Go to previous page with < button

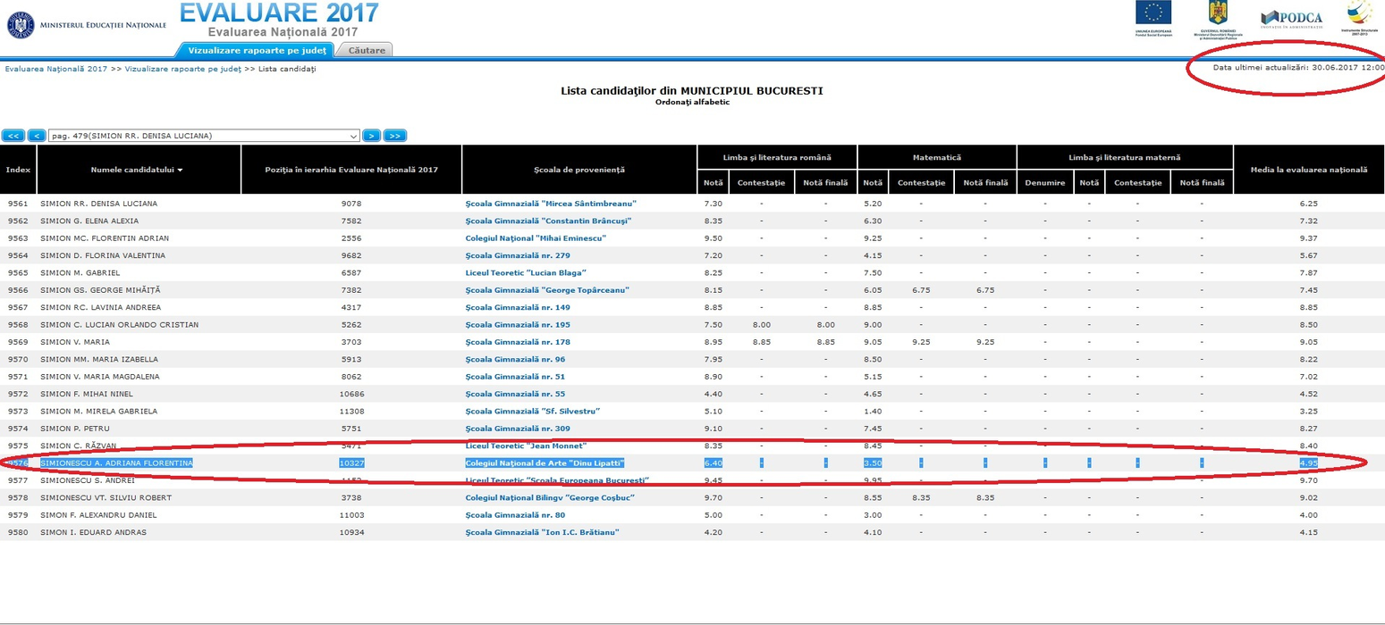click(37, 136)
